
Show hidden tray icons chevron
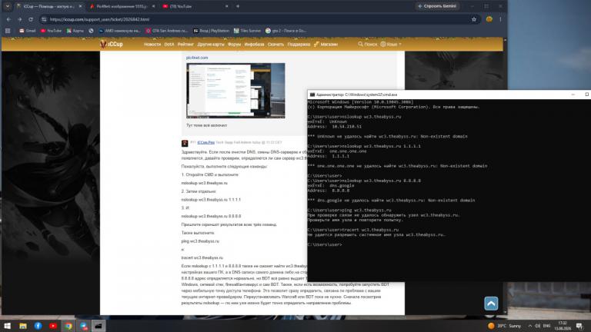click(x=530, y=326)
